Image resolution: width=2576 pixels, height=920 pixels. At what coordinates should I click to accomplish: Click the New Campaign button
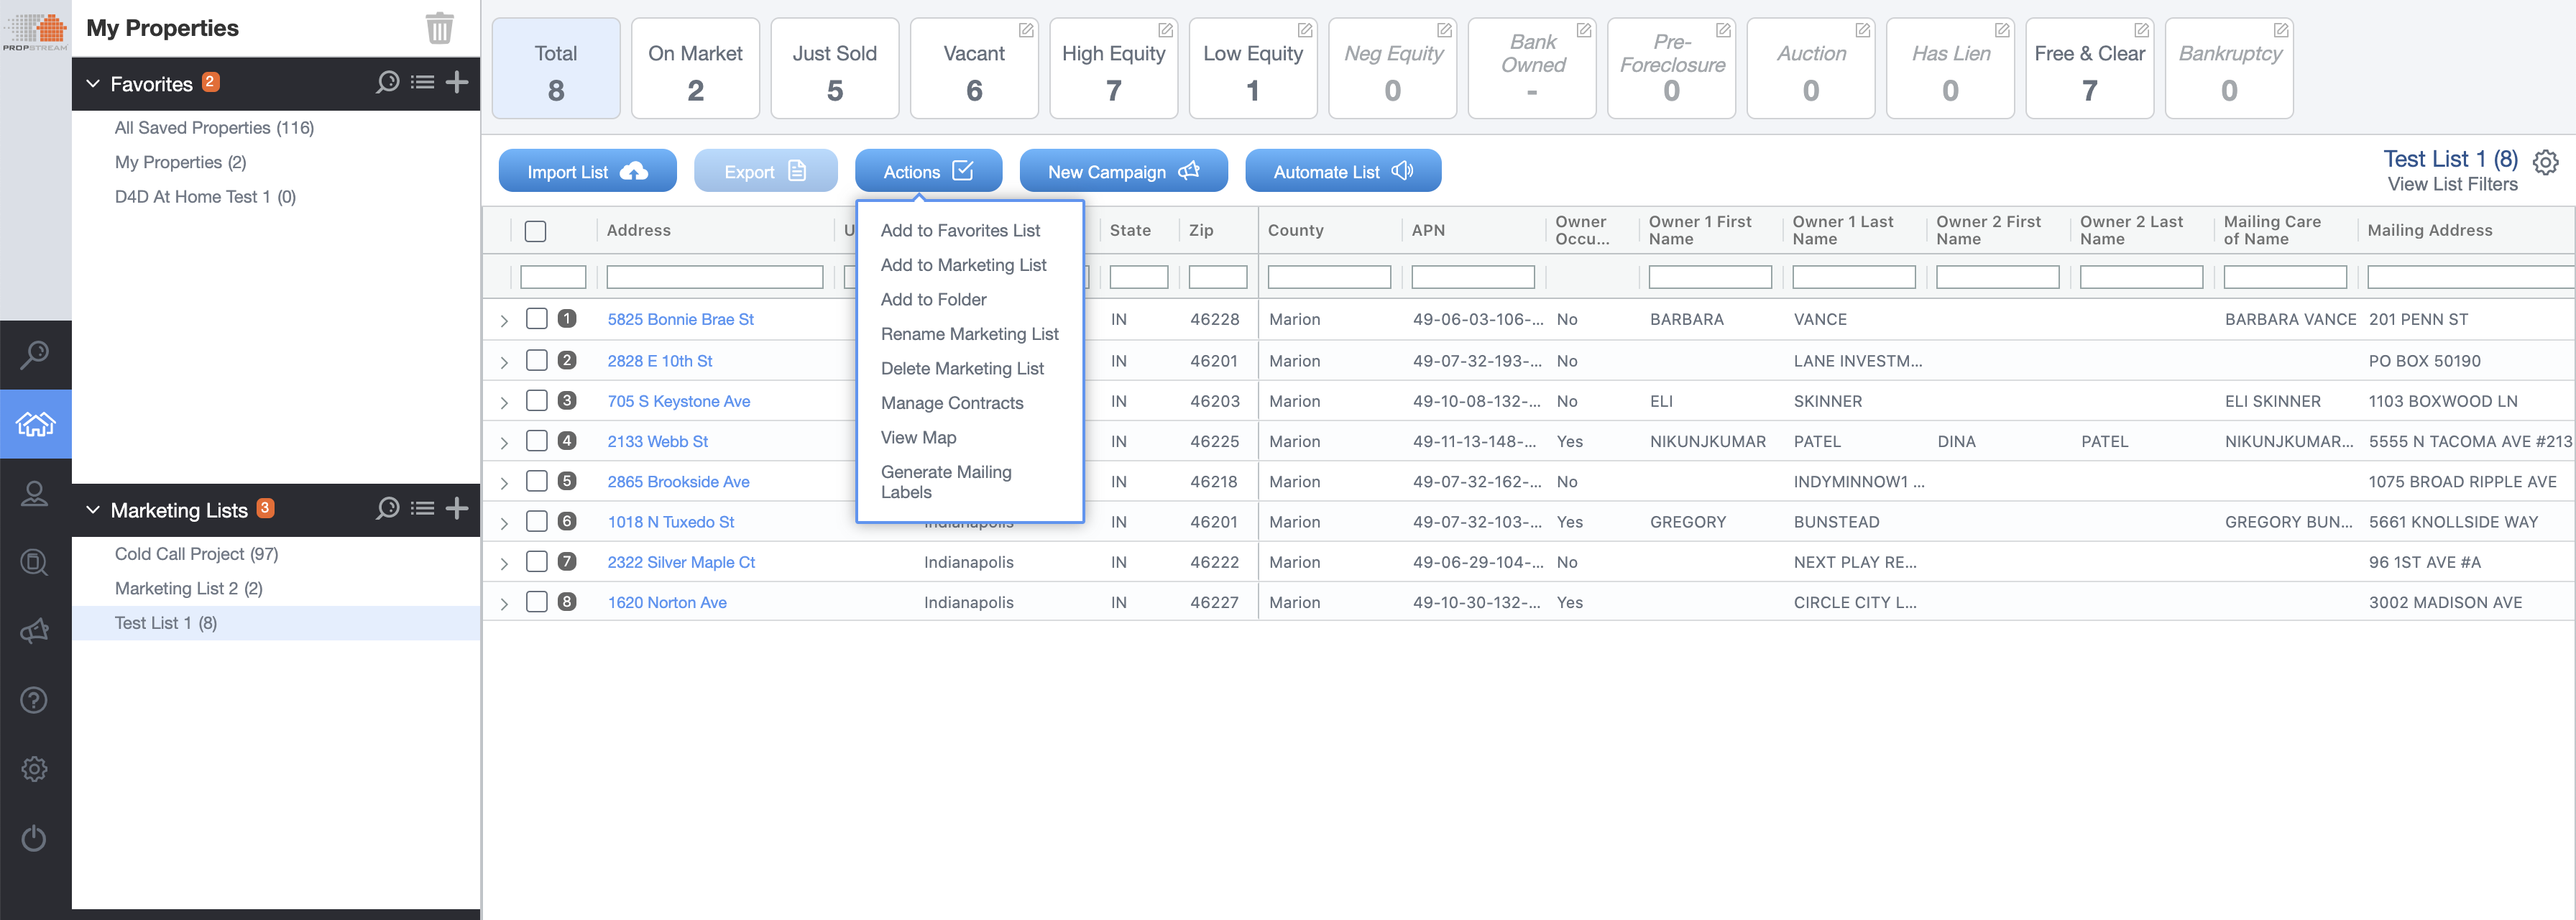click(x=1122, y=170)
